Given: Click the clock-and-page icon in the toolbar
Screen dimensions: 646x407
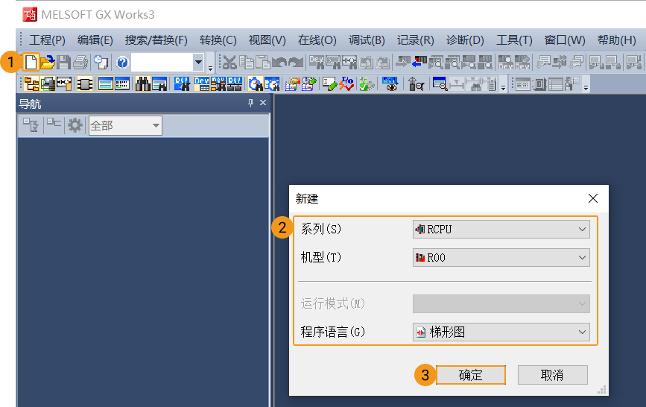Looking at the screenshot, I should [101, 63].
